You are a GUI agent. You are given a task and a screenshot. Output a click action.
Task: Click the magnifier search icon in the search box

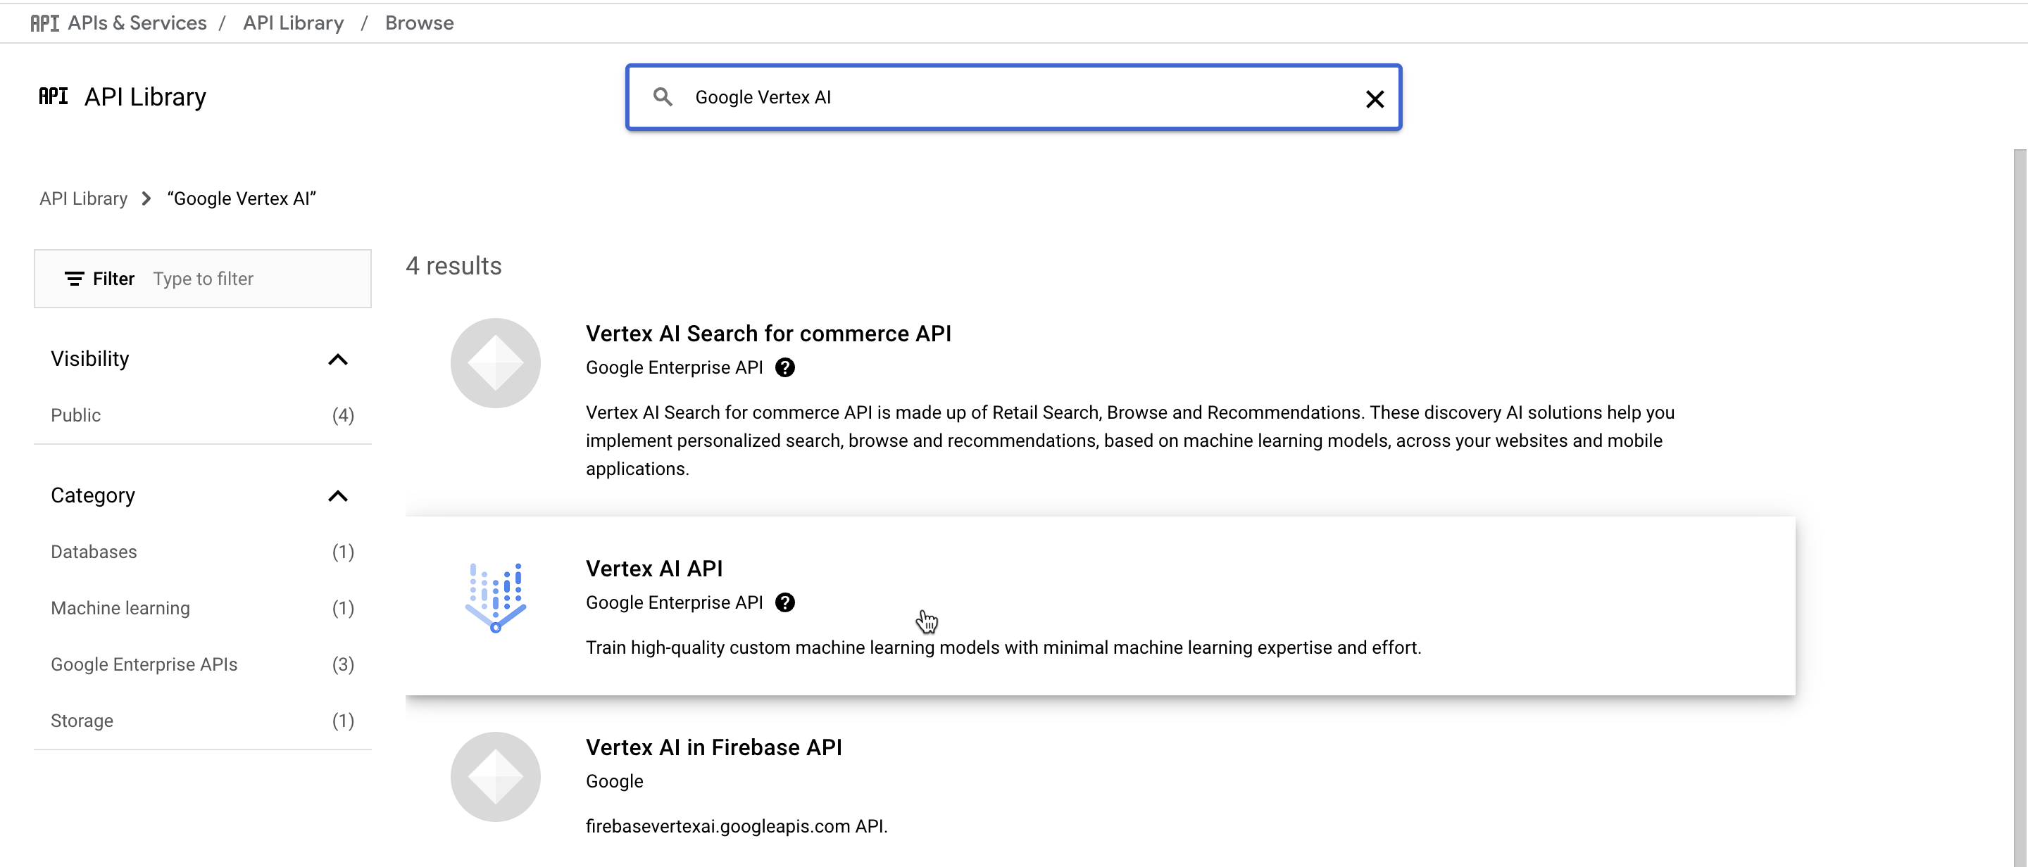click(x=663, y=97)
